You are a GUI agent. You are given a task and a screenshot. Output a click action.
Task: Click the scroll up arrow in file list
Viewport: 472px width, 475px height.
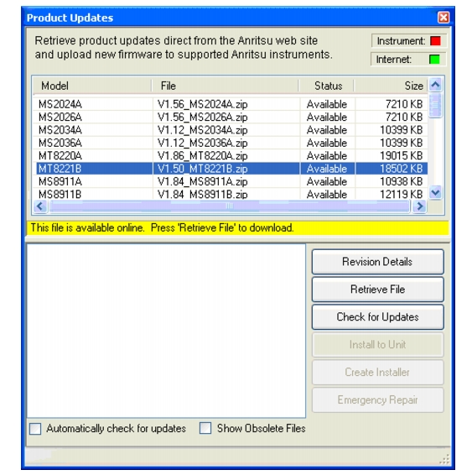pos(435,85)
